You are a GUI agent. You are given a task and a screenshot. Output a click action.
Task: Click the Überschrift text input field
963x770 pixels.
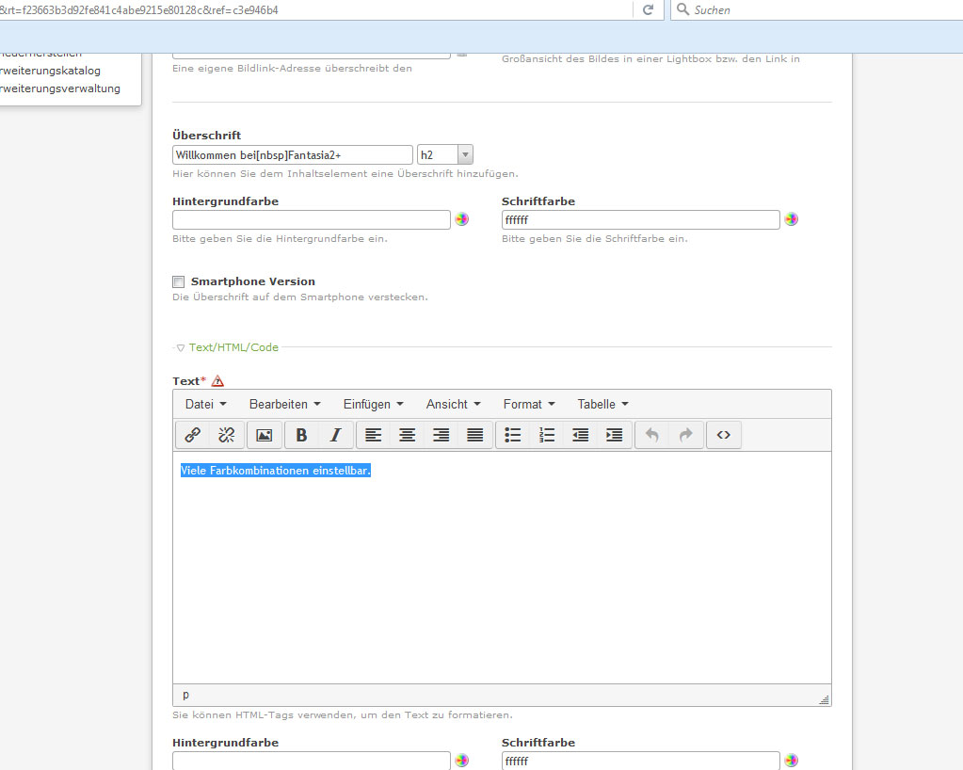(292, 154)
